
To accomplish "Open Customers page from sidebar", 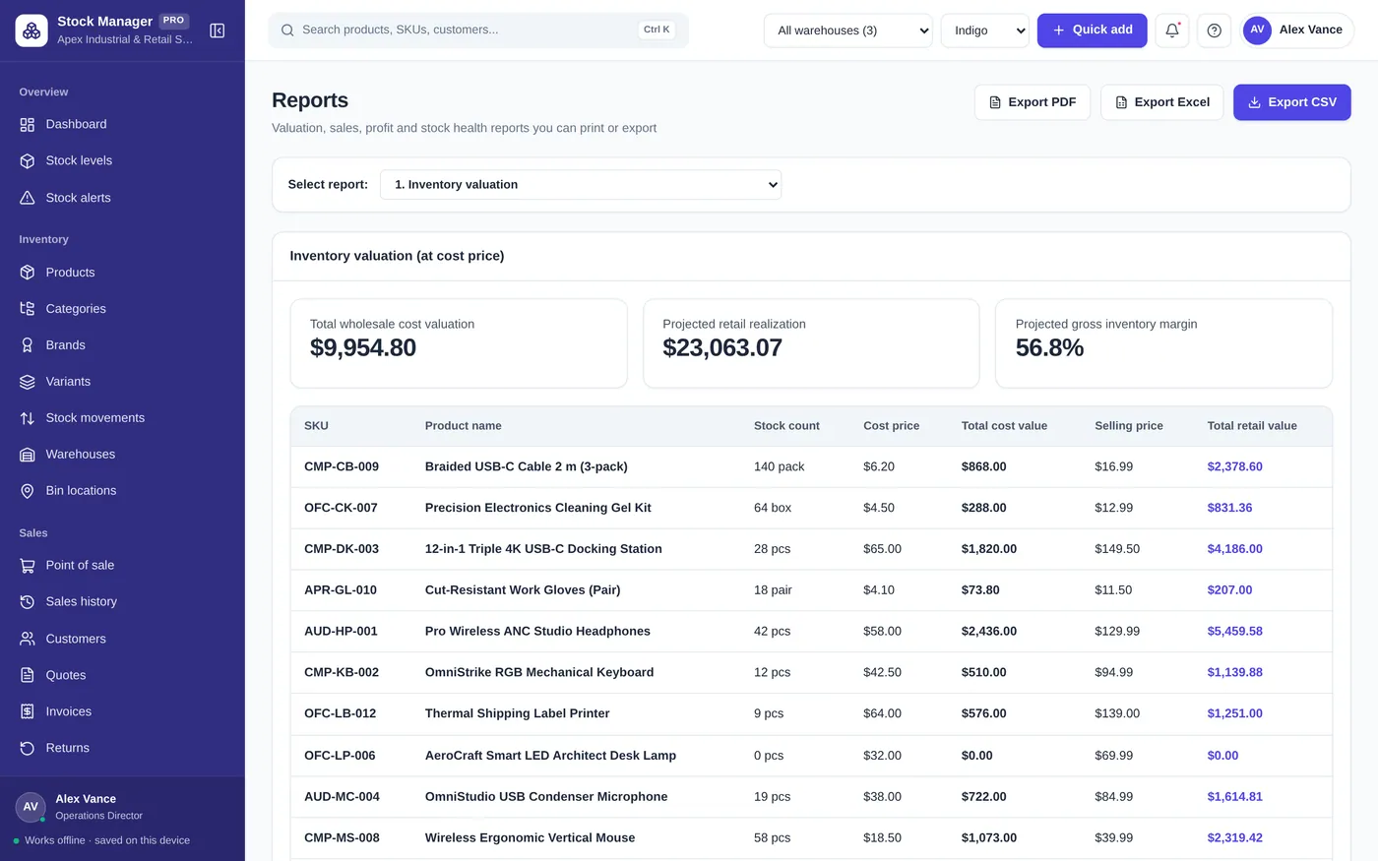I will 122,639.
